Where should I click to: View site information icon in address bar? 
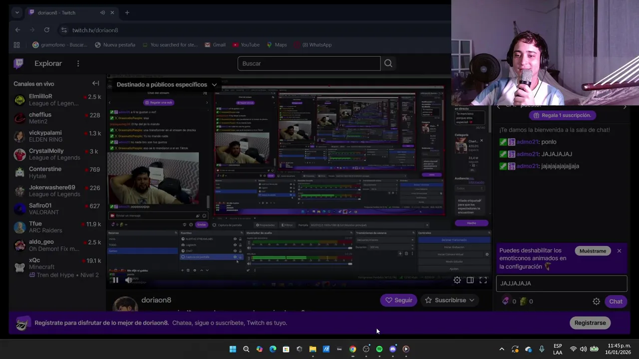pos(63,30)
